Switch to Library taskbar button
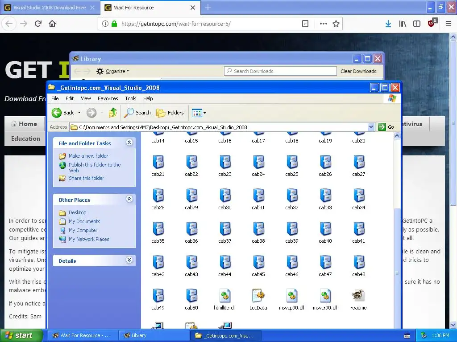Screen dimensions: 457x342 point(154,335)
